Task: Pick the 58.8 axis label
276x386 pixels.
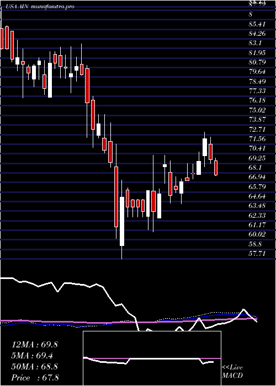Action: point(255,244)
